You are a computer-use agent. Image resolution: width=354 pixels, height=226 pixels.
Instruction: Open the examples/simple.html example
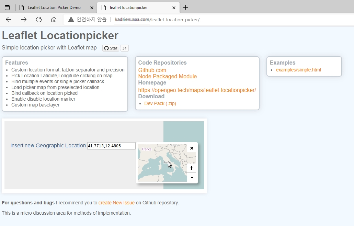[x=298, y=70]
